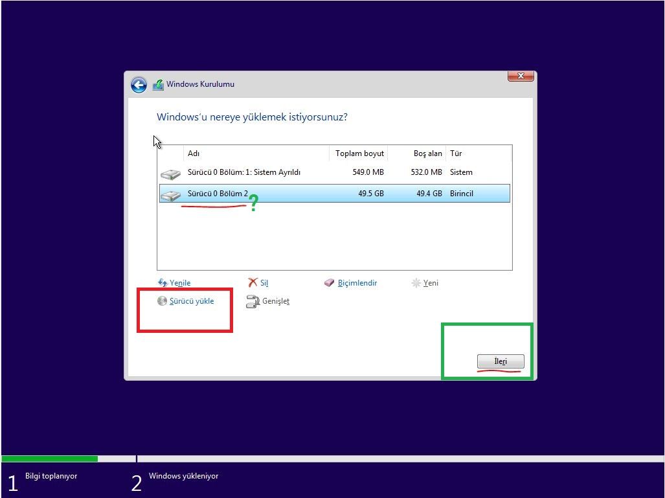Click the Toplam boyut column header

[x=359, y=153]
